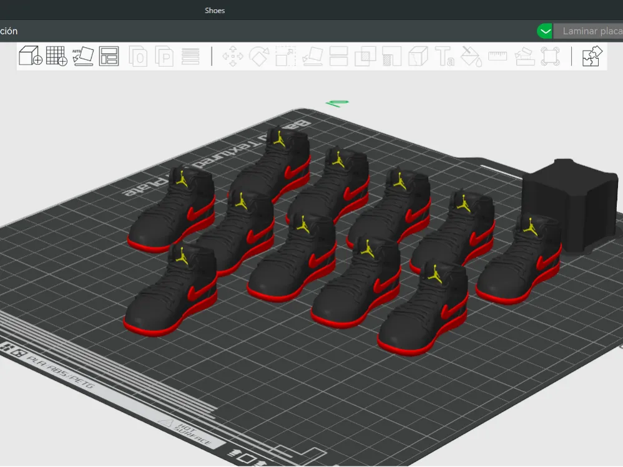The width and height of the screenshot is (623, 467).
Task: Activate the Rotate tool
Action: click(259, 56)
